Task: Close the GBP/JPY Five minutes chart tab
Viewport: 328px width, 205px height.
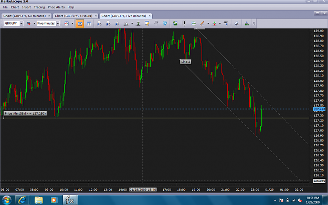Action: [x=150, y=16]
